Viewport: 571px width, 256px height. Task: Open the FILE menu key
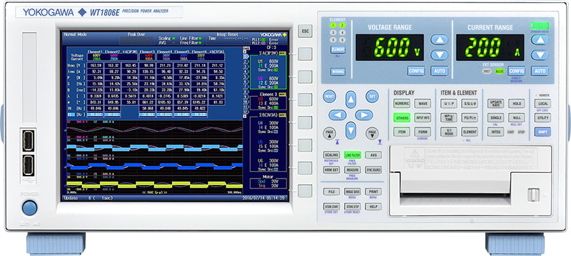(331, 192)
